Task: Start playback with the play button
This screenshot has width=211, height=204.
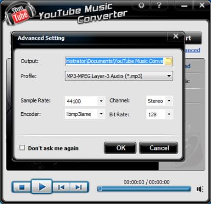Action: pos(42,187)
